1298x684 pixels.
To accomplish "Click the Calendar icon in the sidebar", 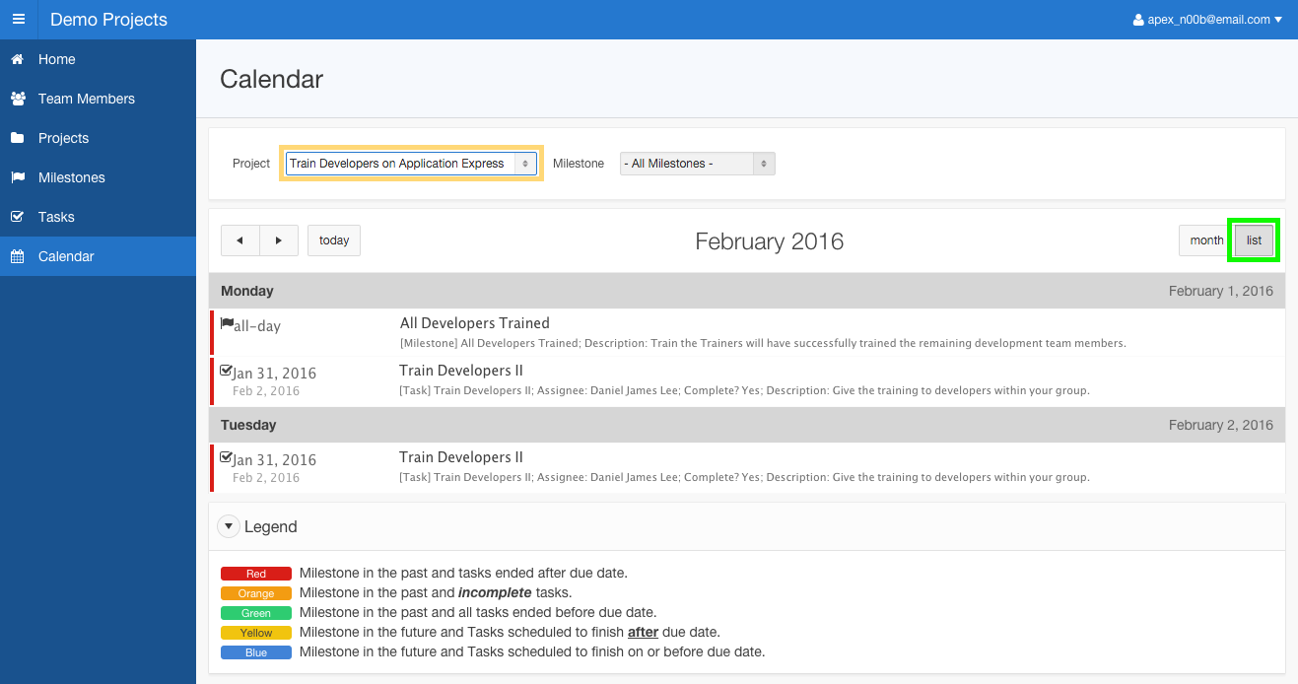I will pos(16,256).
